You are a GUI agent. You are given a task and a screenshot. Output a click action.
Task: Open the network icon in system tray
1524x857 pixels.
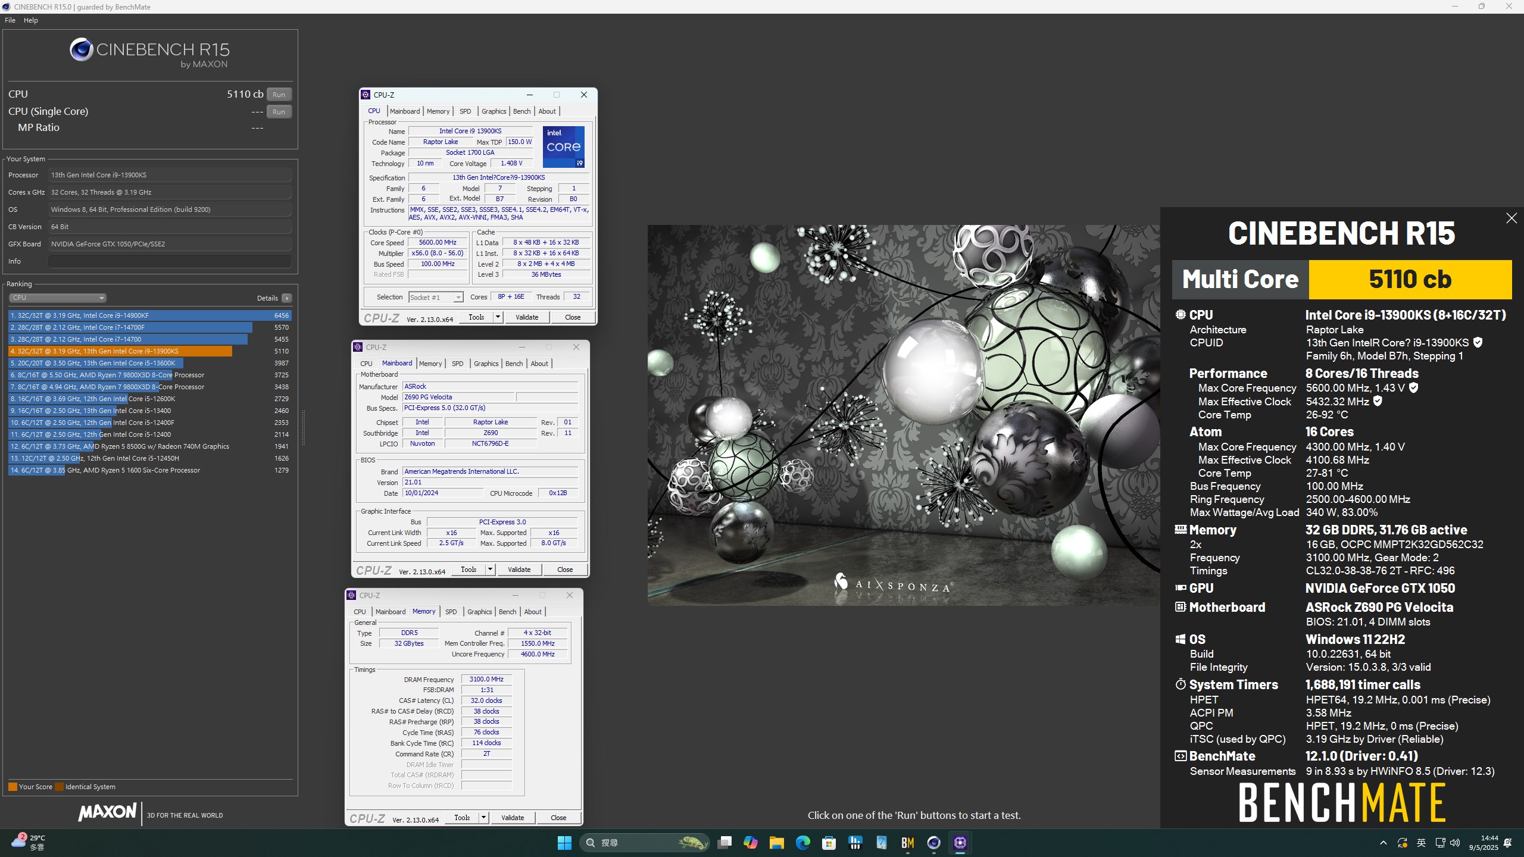[1440, 843]
